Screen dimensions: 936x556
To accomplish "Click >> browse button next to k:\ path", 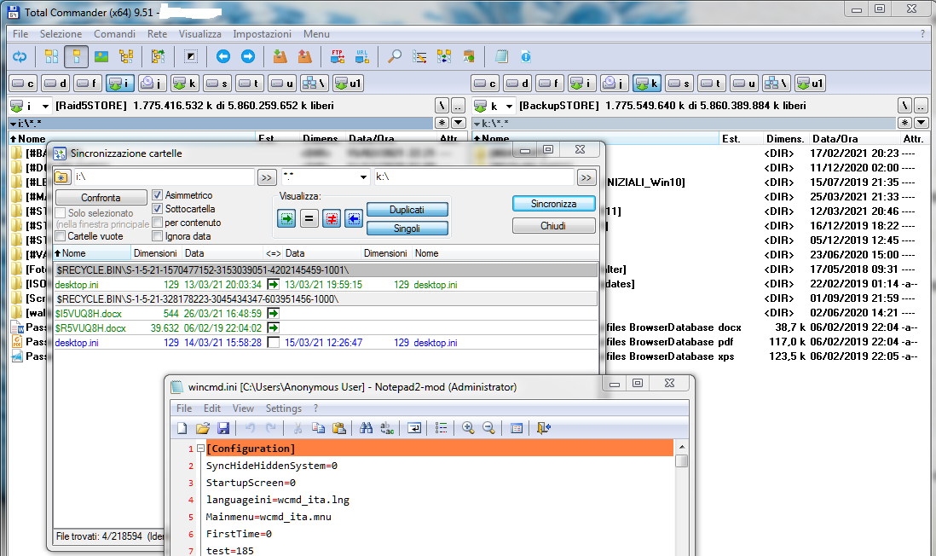I will pyautogui.click(x=586, y=177).
